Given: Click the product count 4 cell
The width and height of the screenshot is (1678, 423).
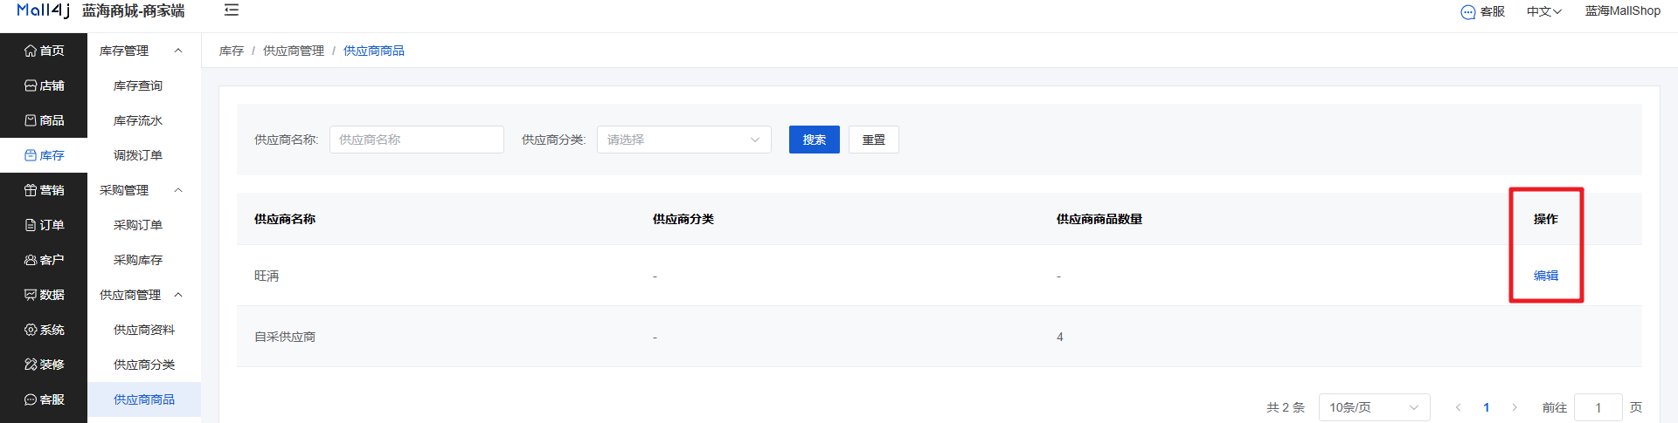Looking at the screenshot, I should pyautogui.click(x=1060, y=337).
